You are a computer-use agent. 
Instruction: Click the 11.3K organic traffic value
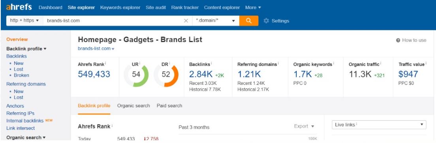tap(360, 74)
